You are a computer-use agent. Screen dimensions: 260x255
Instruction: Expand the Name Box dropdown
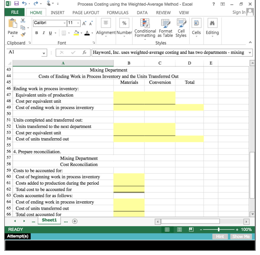tap(44, 53)
